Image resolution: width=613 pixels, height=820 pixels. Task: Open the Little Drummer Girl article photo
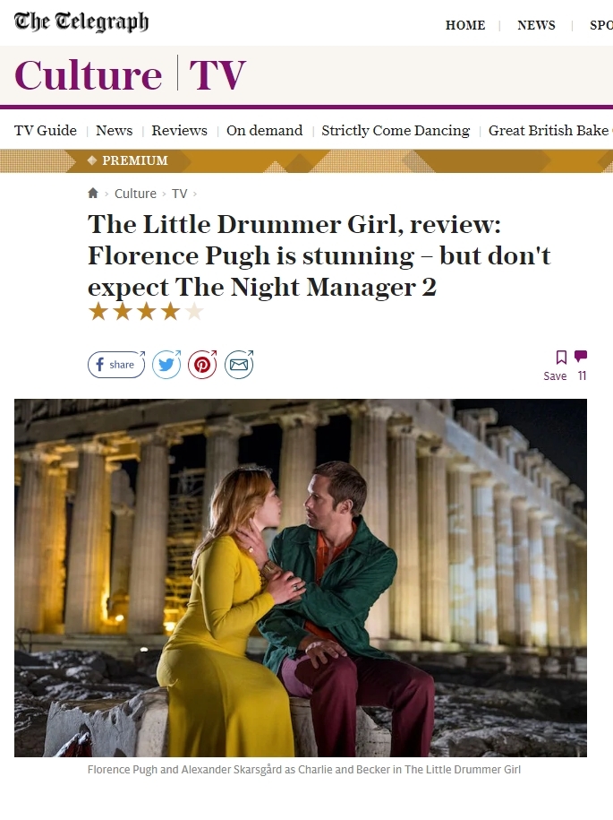click(x=300, y=578)
